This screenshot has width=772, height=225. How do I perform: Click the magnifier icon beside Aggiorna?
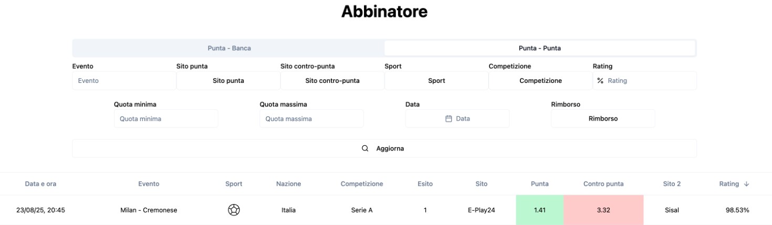point(365,148)
